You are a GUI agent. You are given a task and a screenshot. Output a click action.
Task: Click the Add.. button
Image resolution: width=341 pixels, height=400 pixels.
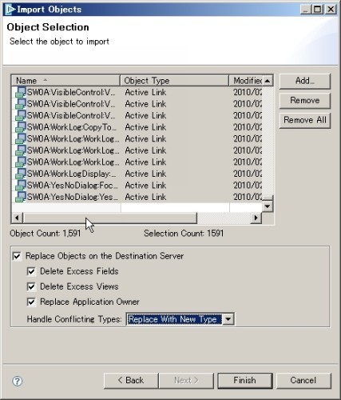click(305, 81)
